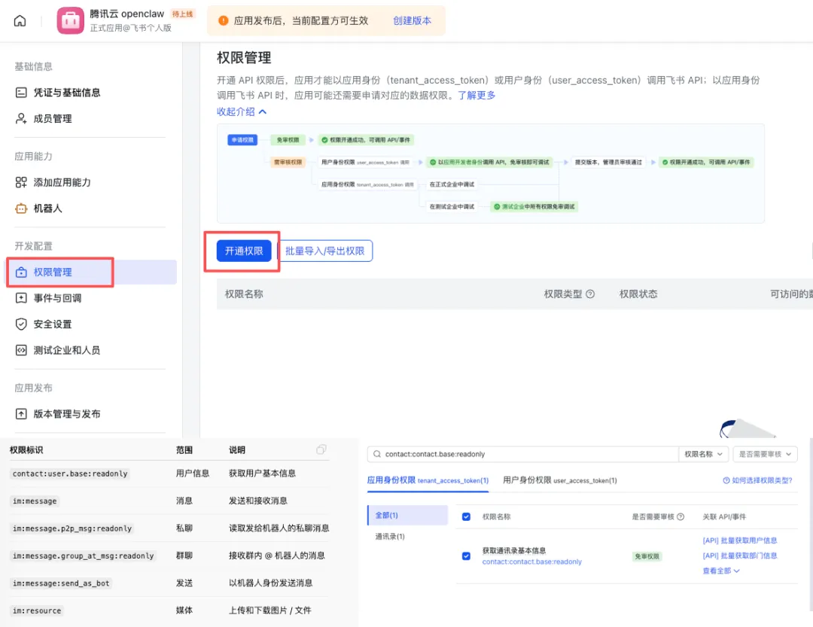The width and height of the screenshot is (813, 627).
Task: Click the 腾讯云 openclaw app logo icon
Action: 70,21
